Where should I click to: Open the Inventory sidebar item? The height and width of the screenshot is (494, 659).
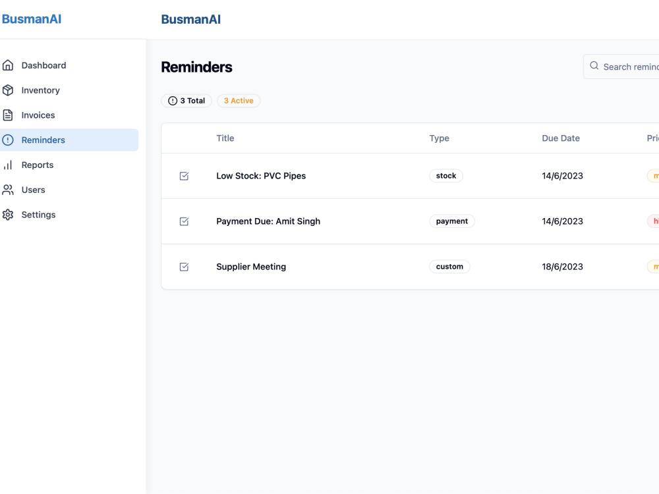pyautogui.click(x=69, y=90)
